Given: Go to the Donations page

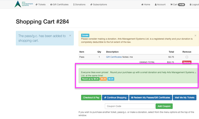Looking at the screenshot, I should pyautogui.click(x=79, y=4).
